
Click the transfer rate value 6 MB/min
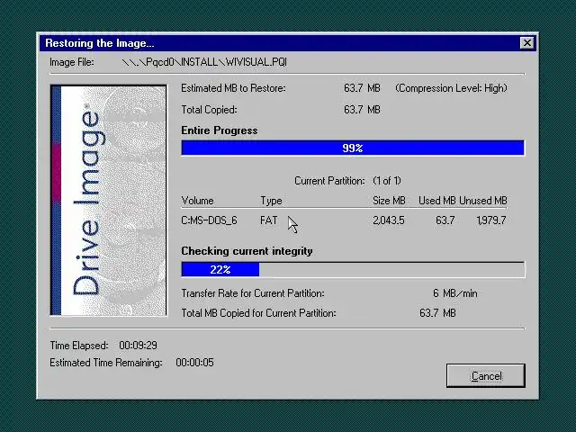455,293
